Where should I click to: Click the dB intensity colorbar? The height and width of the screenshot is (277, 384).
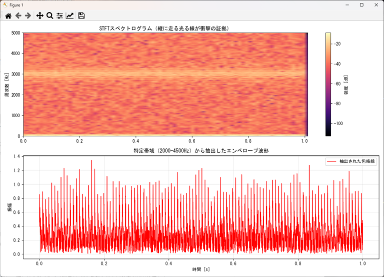coord(328,84)
